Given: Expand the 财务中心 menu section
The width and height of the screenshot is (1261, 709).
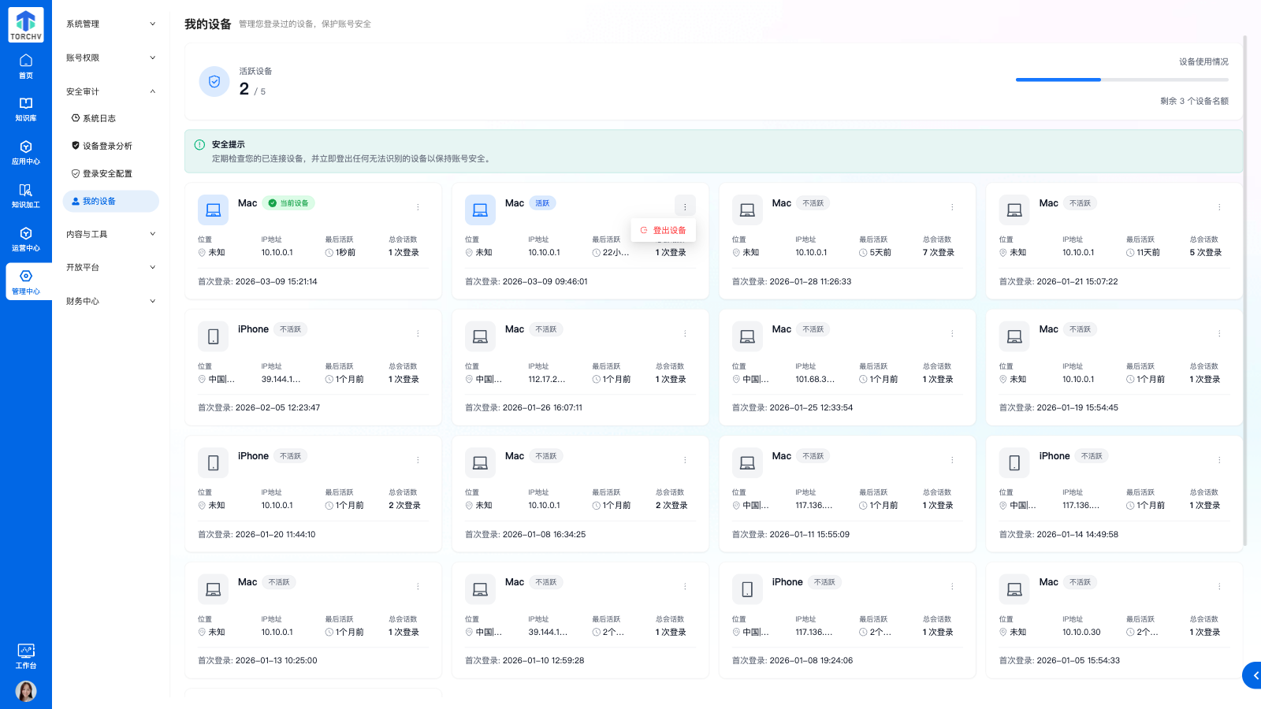Looking at the screenshot, I should point(110,302).
